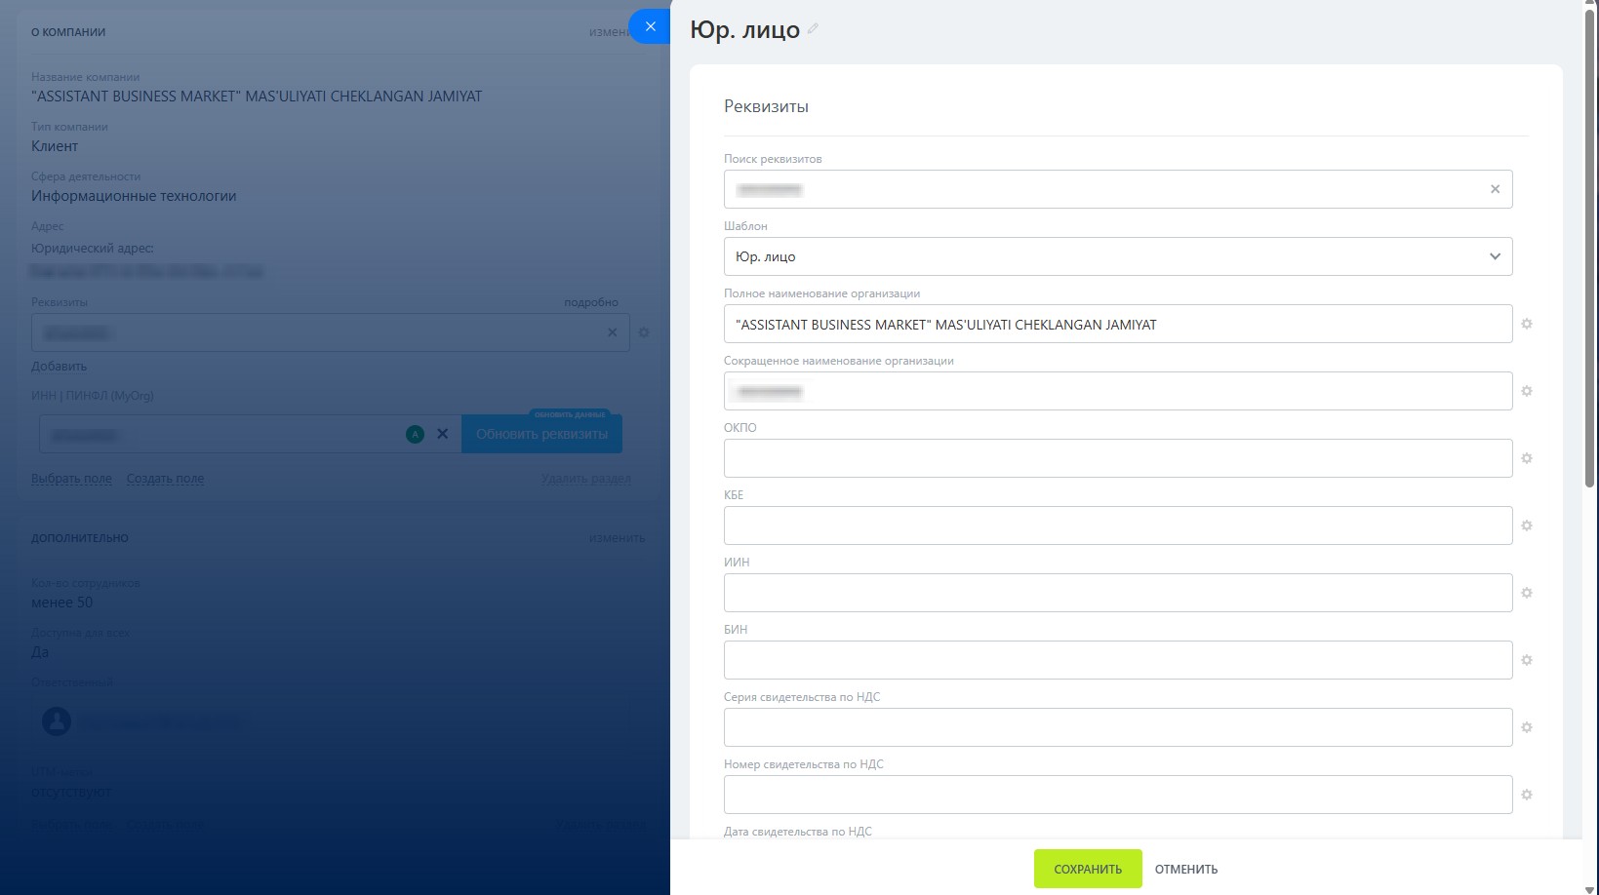Click the Поиск реквизитов input
Image resolution: width=1599 pixels, height=895 pixels.
[x=1118, y=189]
